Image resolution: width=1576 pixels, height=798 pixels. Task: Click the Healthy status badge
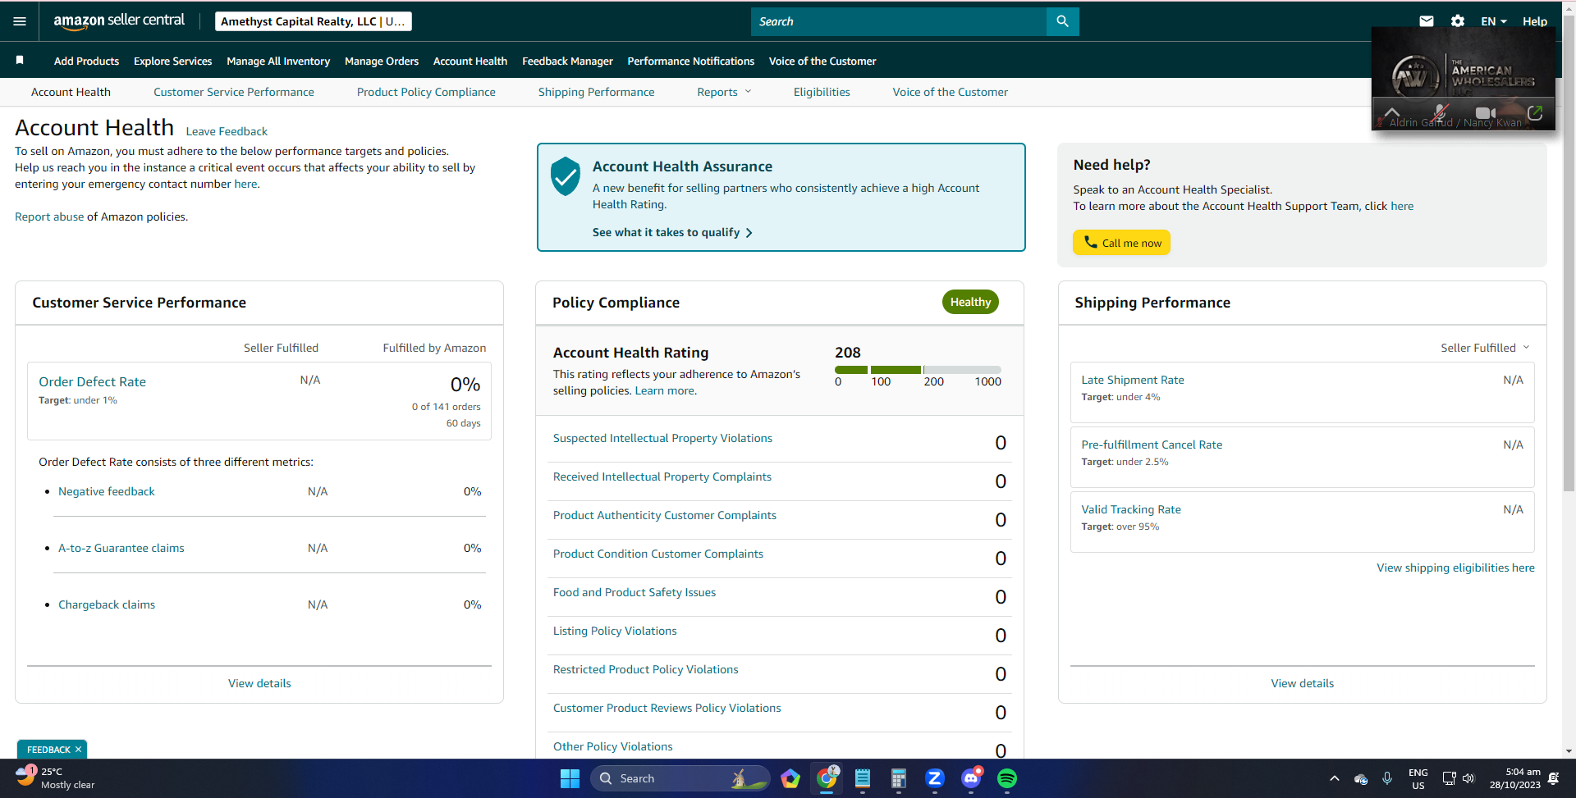[970, 302]
